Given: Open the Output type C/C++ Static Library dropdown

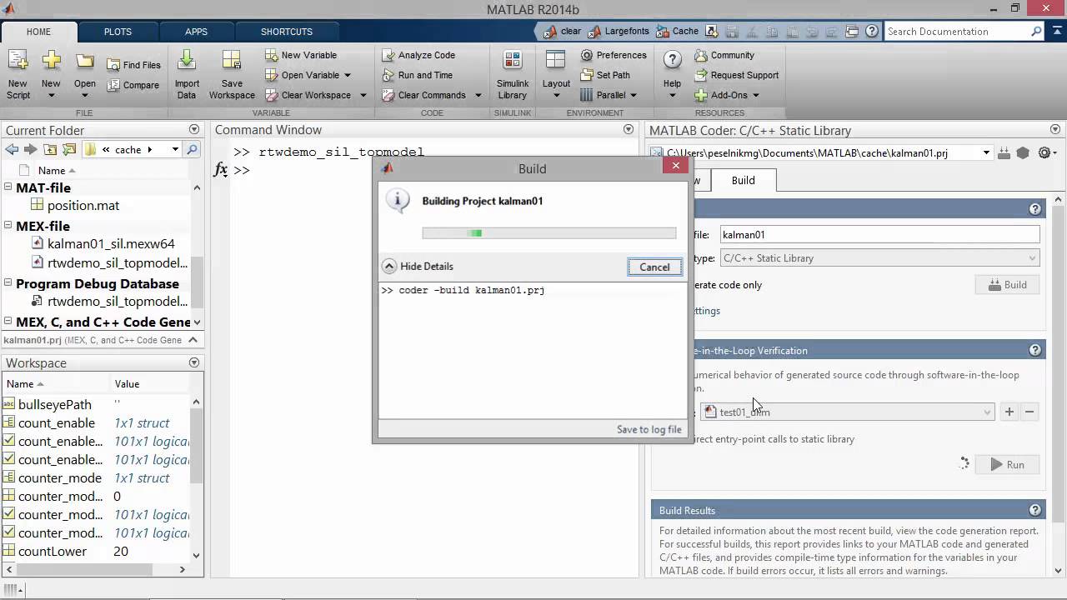Looking at the screenshot, I should click(880, 258).
